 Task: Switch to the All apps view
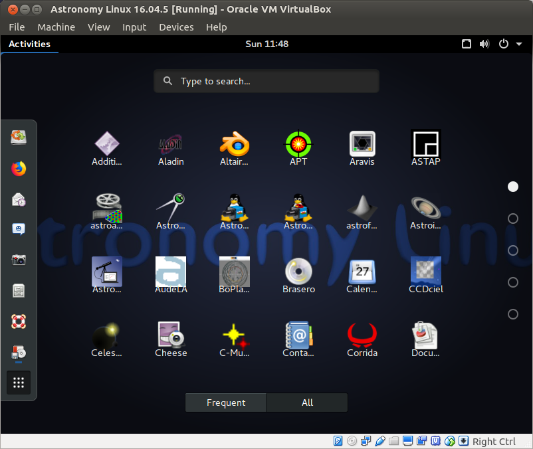(306, 403)
